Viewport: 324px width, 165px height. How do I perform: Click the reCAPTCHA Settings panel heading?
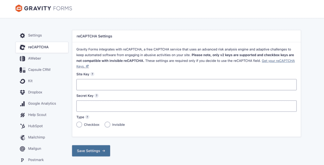point(94,36)
